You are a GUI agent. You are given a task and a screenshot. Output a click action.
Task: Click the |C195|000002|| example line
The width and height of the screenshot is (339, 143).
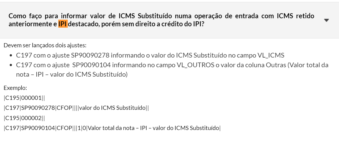tap(24, 118)
